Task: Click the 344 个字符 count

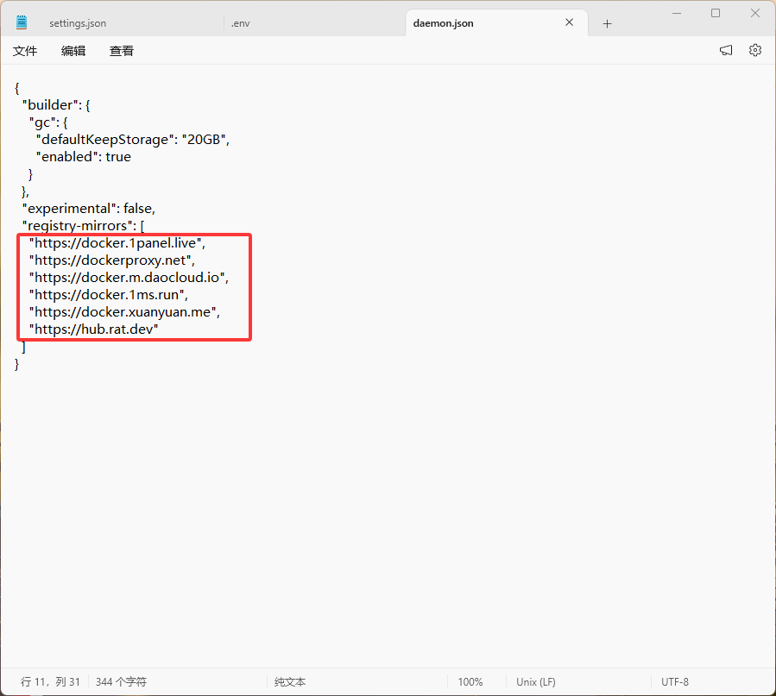Action: (121, 681)
